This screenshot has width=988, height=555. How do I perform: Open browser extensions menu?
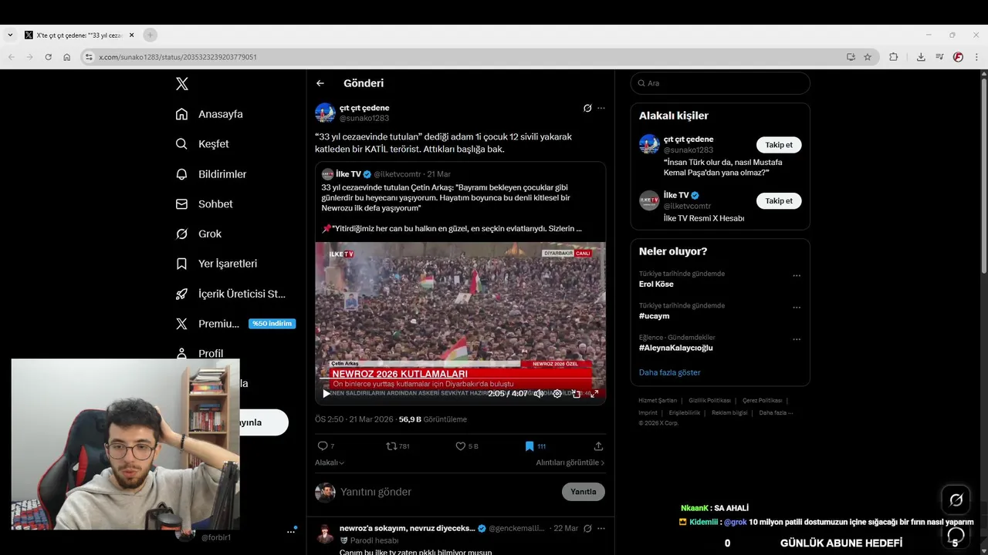pos(894,57)
